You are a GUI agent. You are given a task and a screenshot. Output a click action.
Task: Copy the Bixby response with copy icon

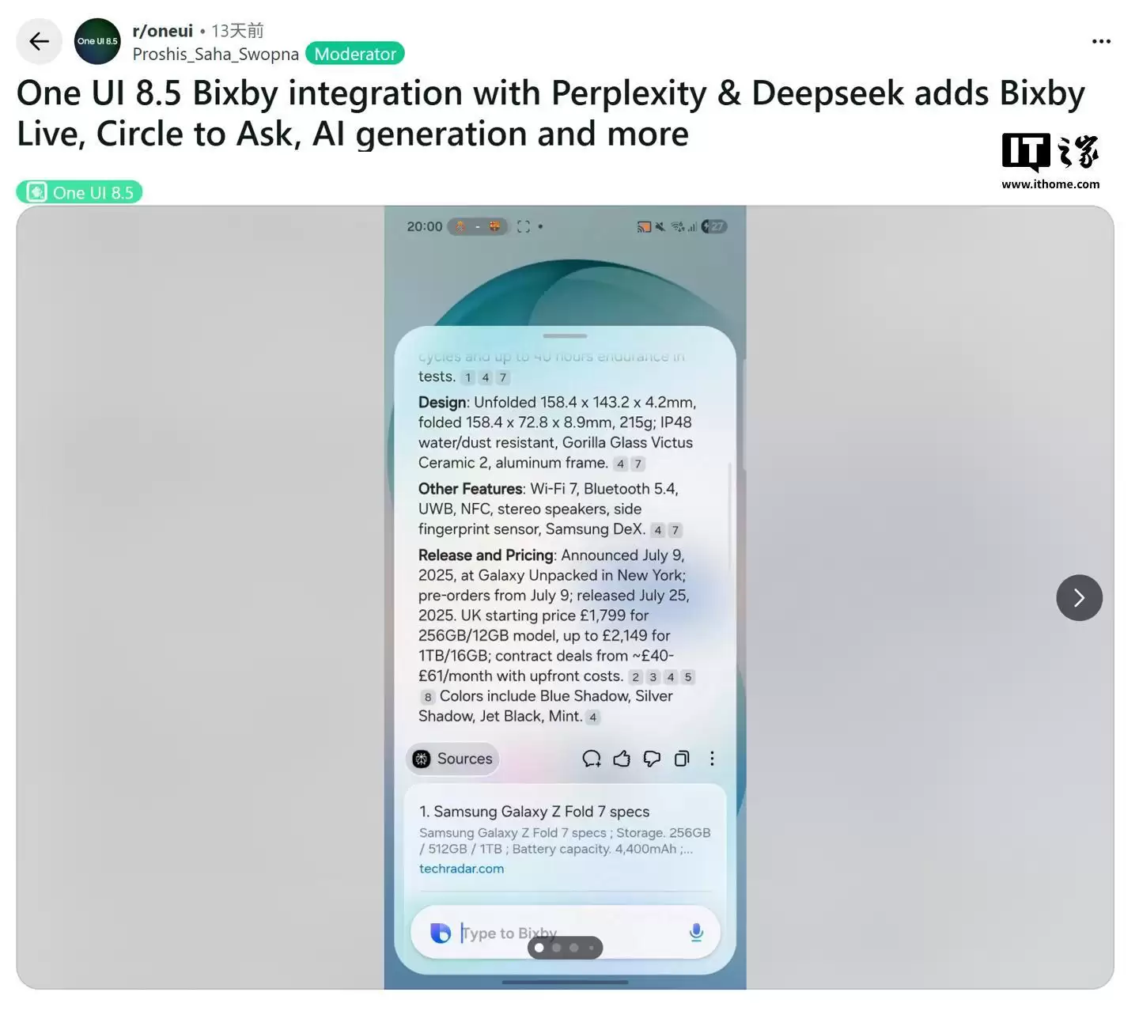pos(682,759)
